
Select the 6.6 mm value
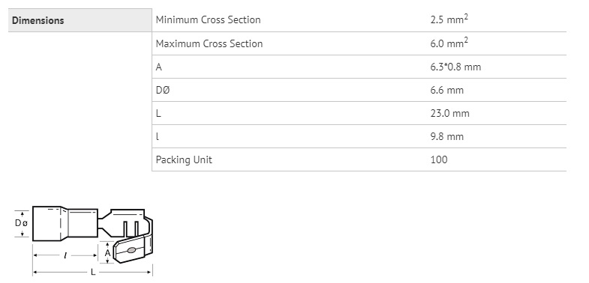(x=447, y=91)
